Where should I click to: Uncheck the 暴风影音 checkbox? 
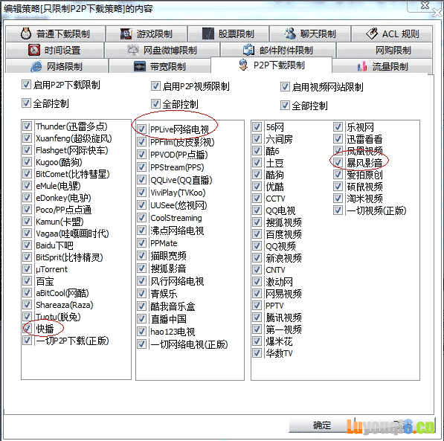[338, 163]
